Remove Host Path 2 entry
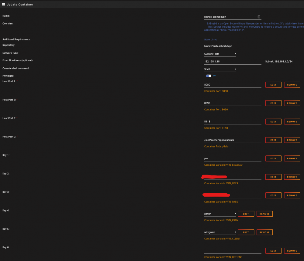This screenshot has height=261, width=304. pyautogui.click(x=292, y=140)
